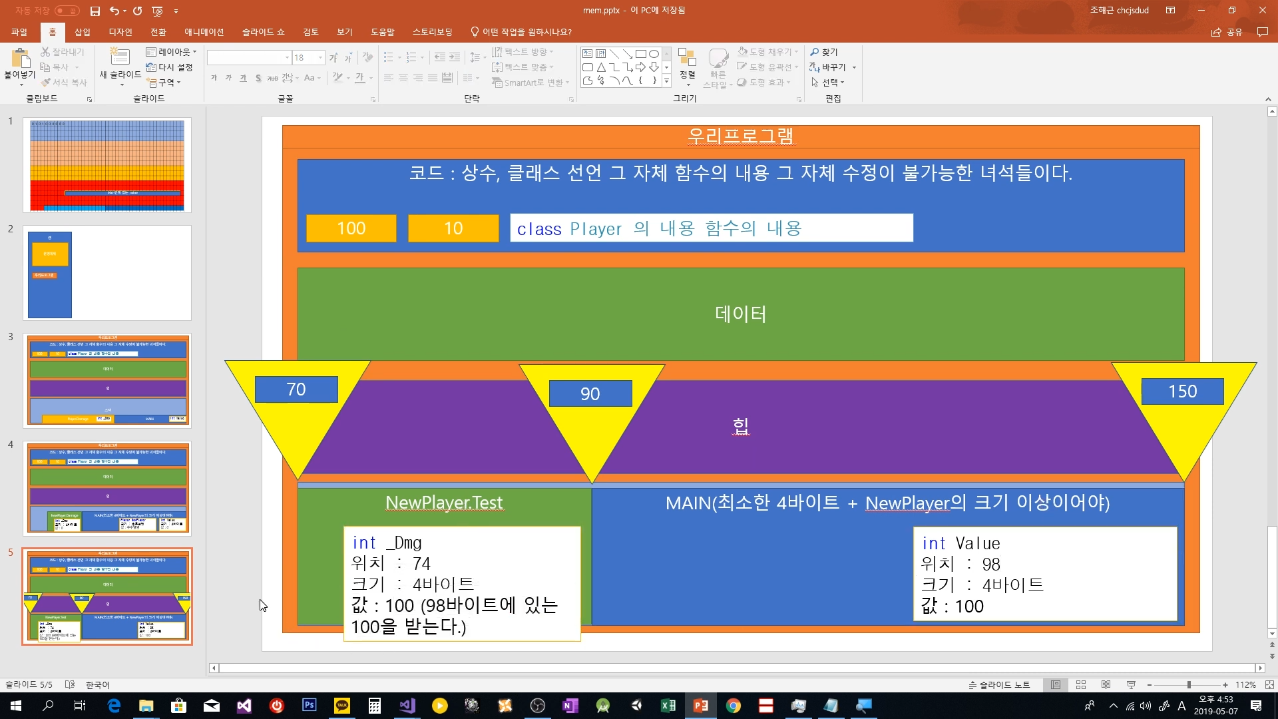Viewport: 1278px width, 719px height.
Task: Click the Share (공유) button
Action: [x=1227, y=32]
